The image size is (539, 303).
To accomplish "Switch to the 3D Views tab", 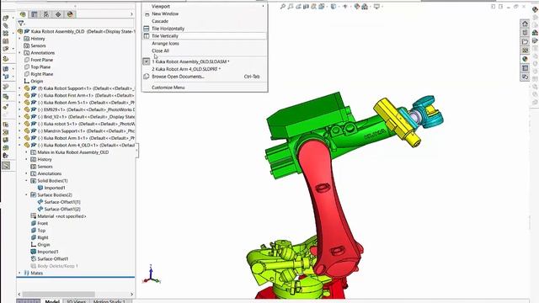I will point(77,301).
